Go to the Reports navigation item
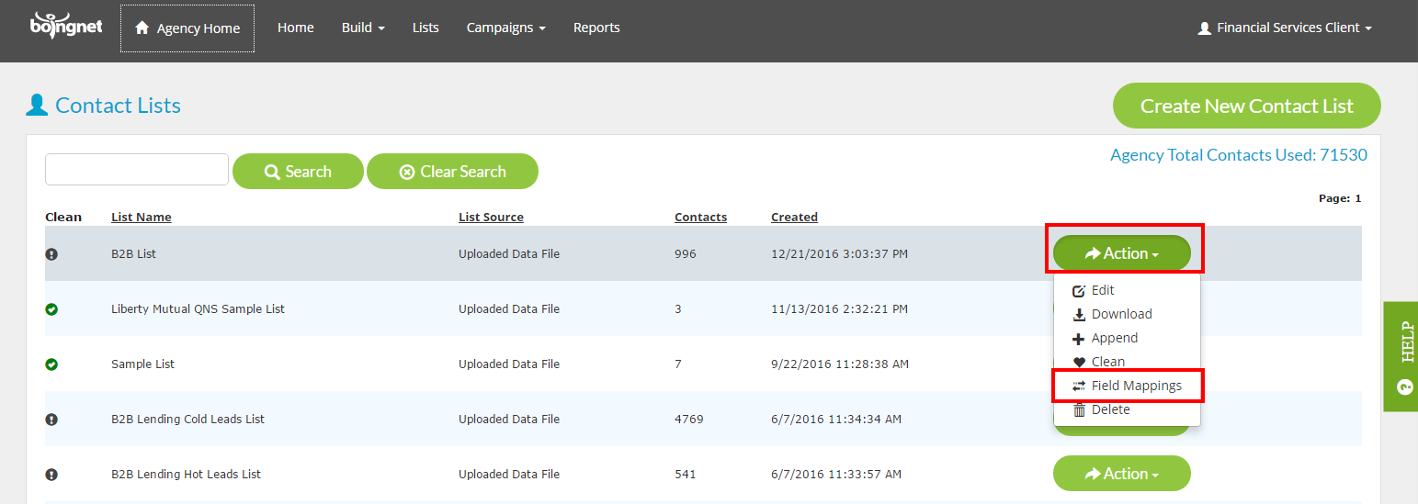Screen dimensions: 1418x504 point(596,28)
